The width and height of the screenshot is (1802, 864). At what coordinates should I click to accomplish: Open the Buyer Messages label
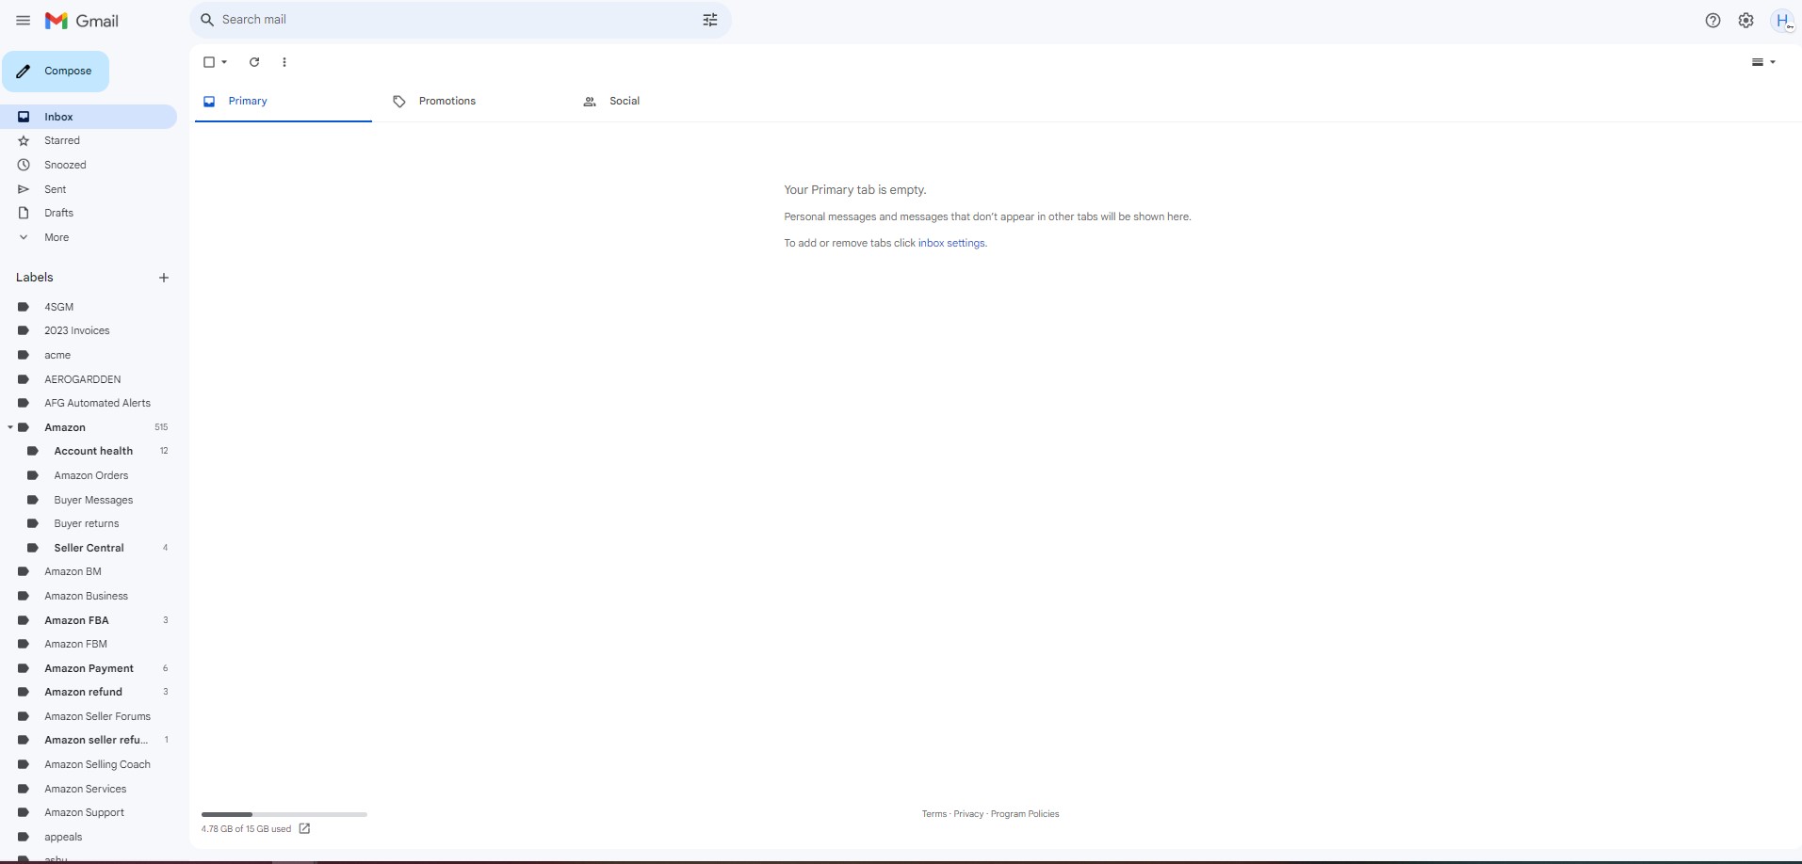point(93,500)
